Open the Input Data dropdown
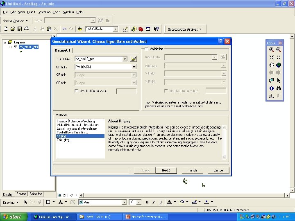 pyautogui.click(x=125, y=59)
